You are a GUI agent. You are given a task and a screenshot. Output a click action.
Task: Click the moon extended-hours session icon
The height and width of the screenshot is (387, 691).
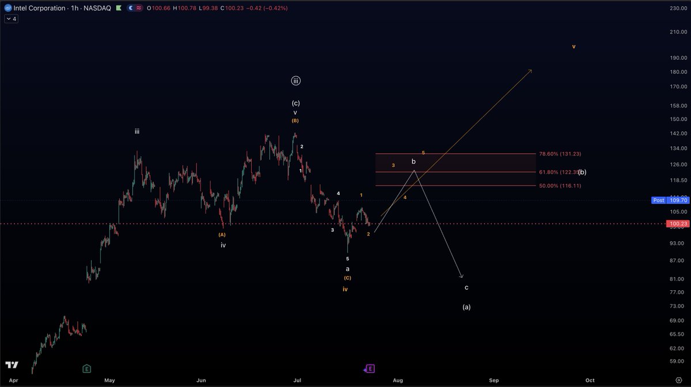[x=130, y=8]
